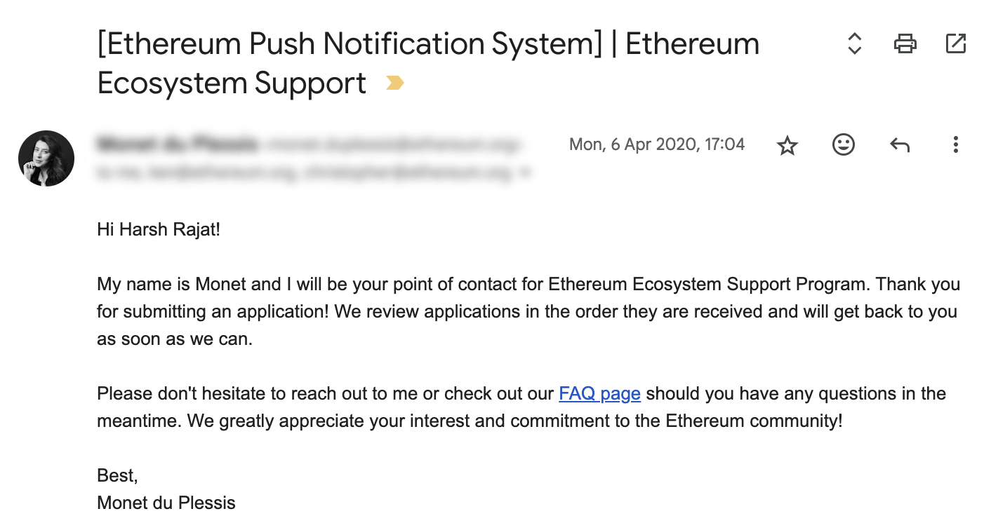Viewport: 991px width, 530px height.
Task: Click the 'Hi Harsh Rajat!' greeting line
Action: (159, 229)
